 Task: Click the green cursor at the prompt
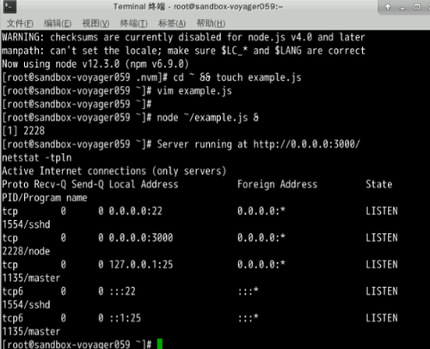(160, 344)
